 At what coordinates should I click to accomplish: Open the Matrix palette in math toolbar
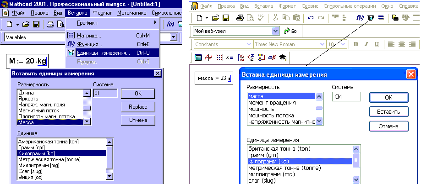click(x=219, y=58)
